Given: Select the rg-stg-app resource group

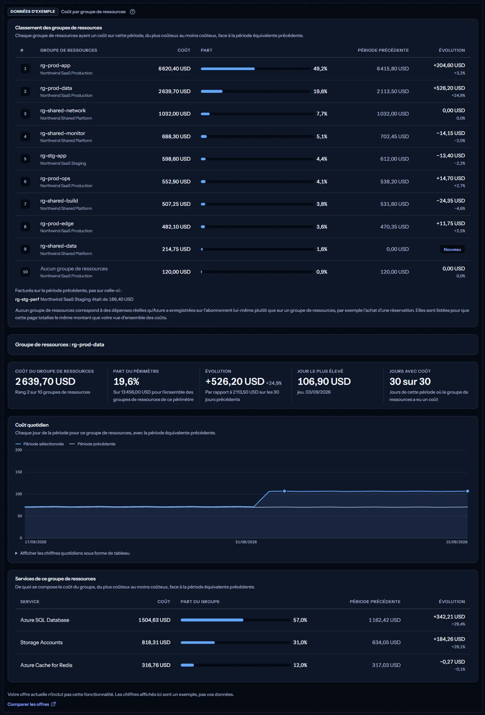Looking at the screenshot, I should coord(243,159).
